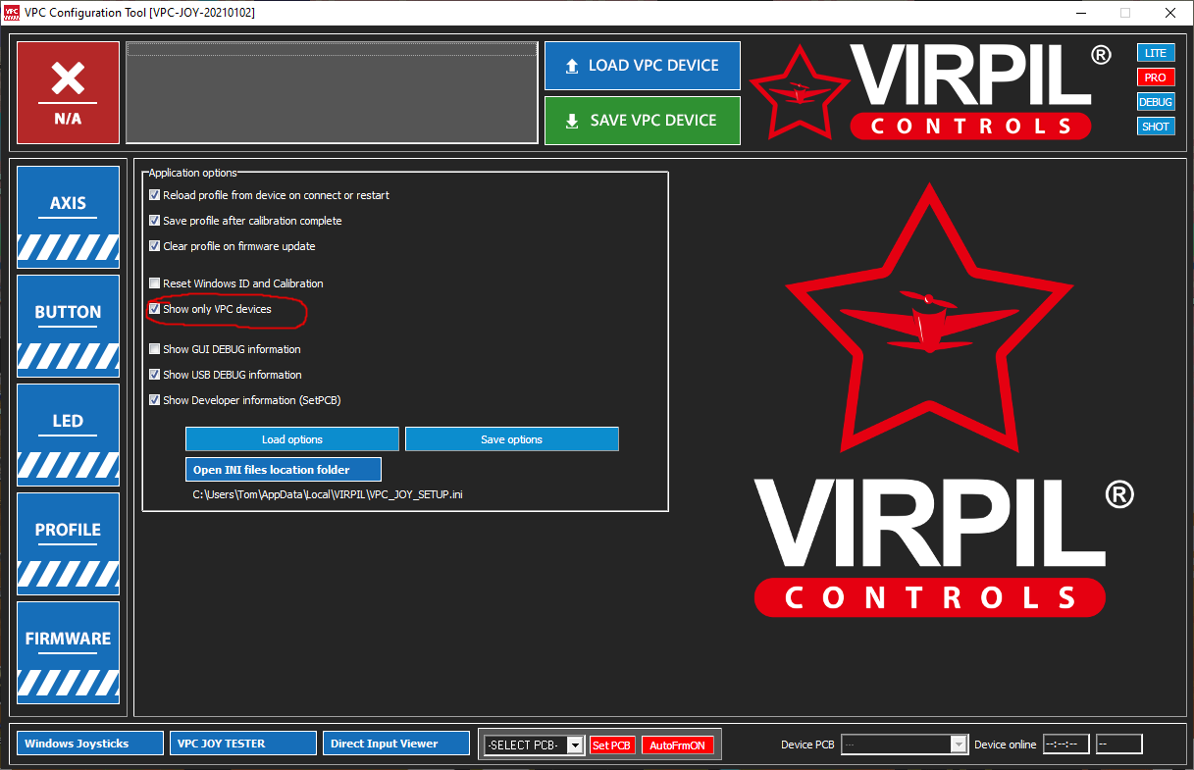The height and width of the screenshot is (770, 1194).
Task: Click the Virpil Controls header logo
Action: [x=930, y=91]
